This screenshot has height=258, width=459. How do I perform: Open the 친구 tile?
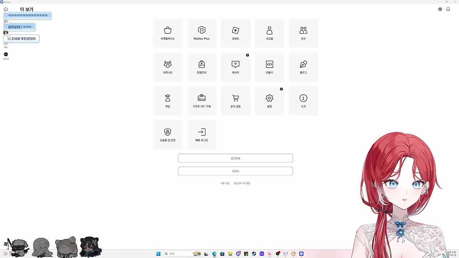303,33
